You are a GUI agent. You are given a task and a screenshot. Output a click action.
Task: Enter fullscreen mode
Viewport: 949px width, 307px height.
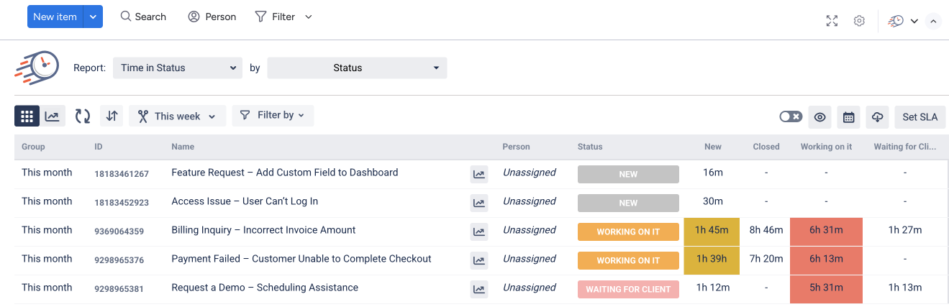pos(832,21)
